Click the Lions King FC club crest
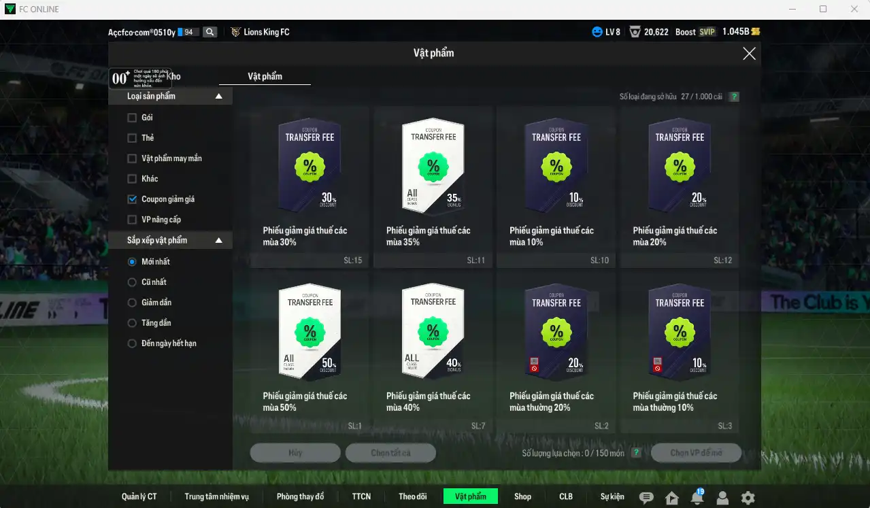 [235, 32]
